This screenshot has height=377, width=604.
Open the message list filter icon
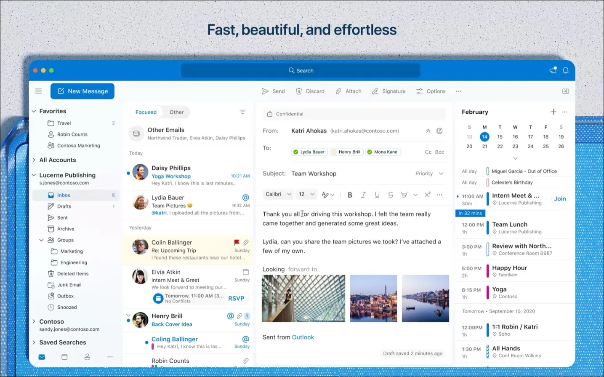coord(242,112)
